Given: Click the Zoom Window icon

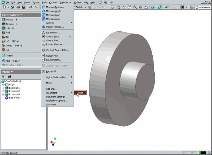Looking at the screenshot, I should click(x=118, y=7).
